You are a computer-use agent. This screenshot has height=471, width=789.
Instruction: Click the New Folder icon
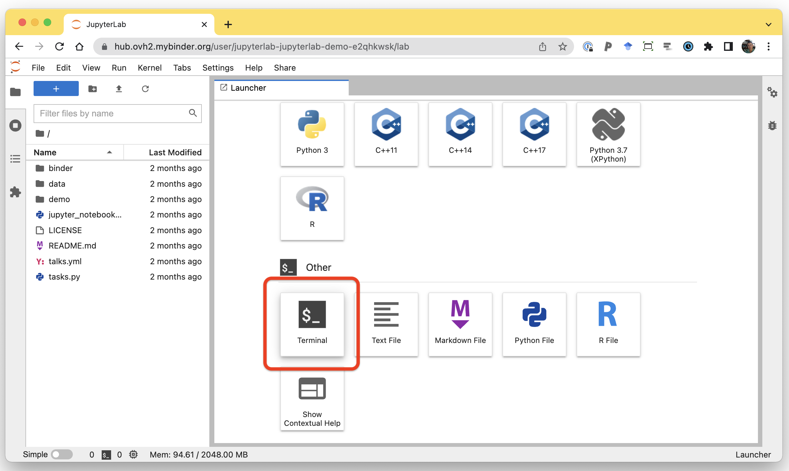click(x=93, y=88)
